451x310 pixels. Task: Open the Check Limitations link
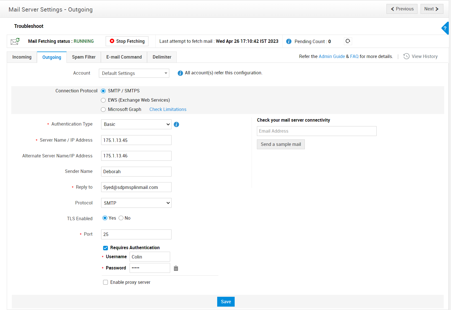click(x=168, y=110)
